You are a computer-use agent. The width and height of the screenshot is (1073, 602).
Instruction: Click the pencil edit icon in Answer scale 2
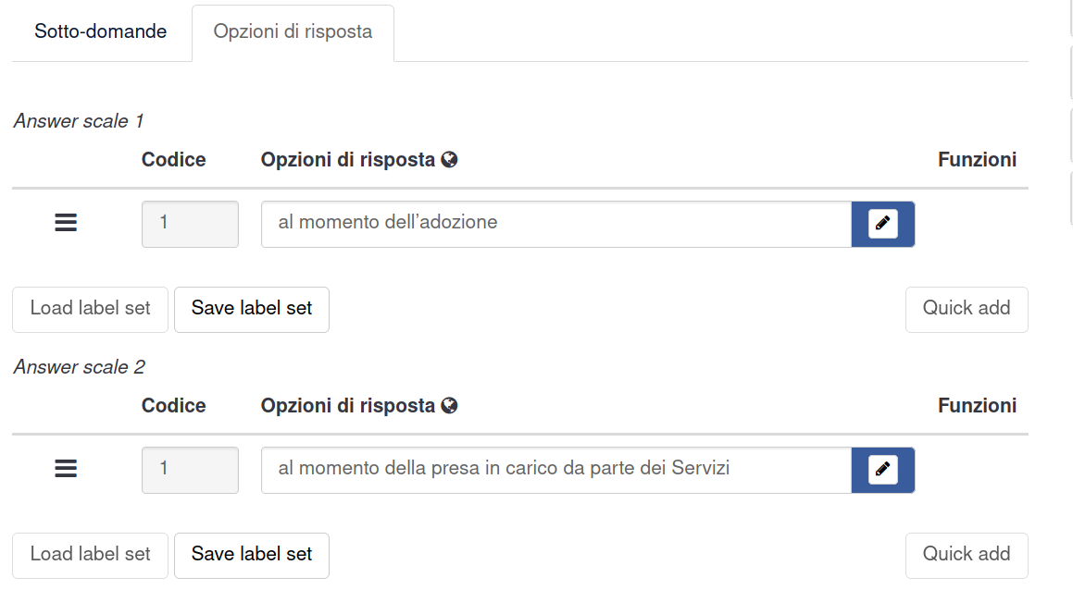point(883,470)
